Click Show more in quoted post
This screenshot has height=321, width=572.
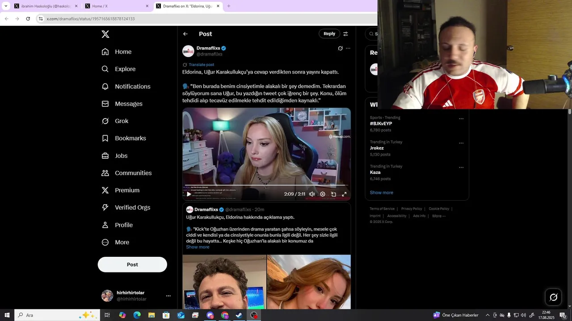pyautogui.click(x=198, y=247)
